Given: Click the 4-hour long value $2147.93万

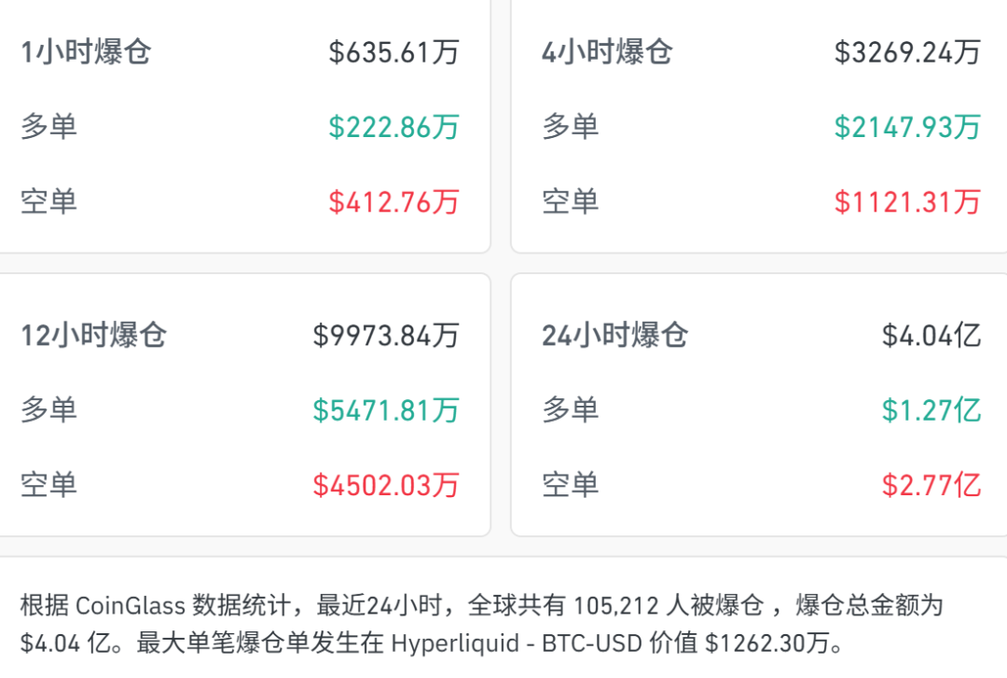Looking at the screenshot, I should [907, 126].
